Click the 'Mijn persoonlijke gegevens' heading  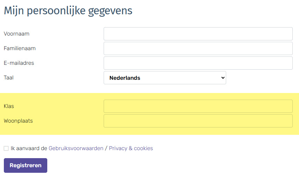pos(68,10)
